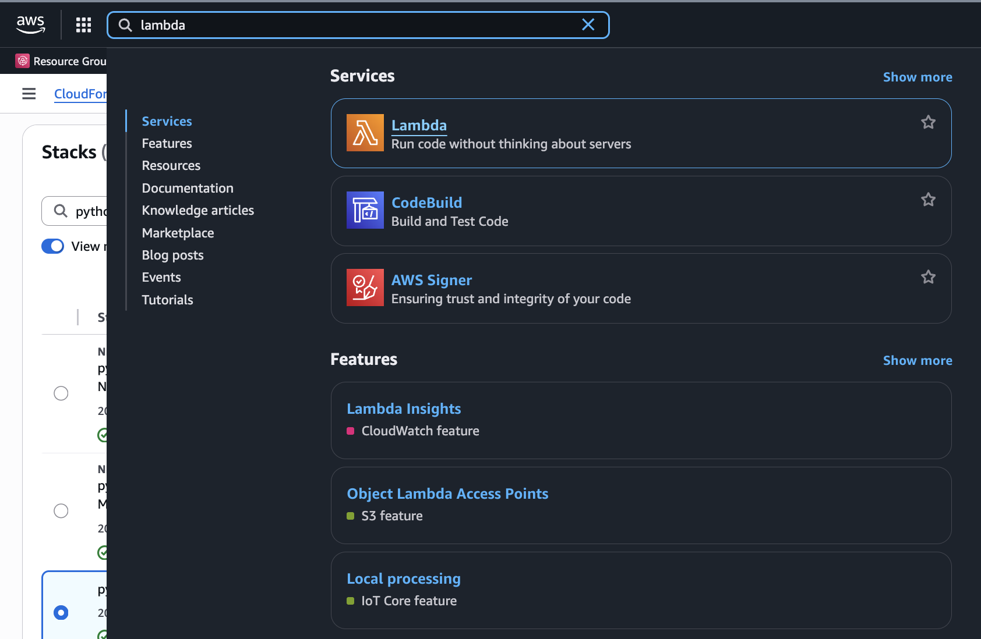Click the CodeBuild service icon
Viewport: 981px width, 639px height.
pos(365,211)
